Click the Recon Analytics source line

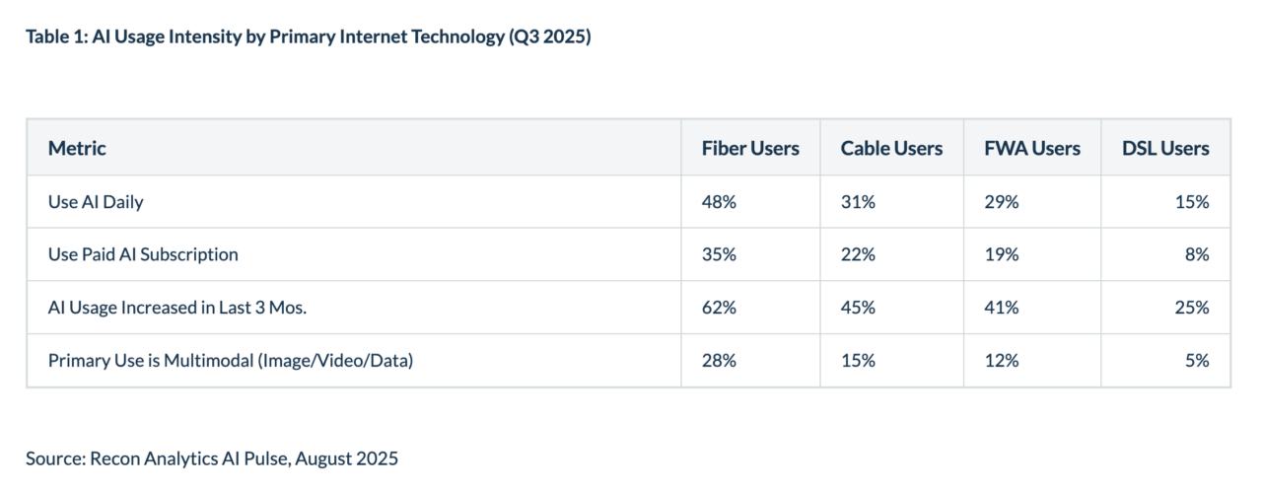coord(212,458)
